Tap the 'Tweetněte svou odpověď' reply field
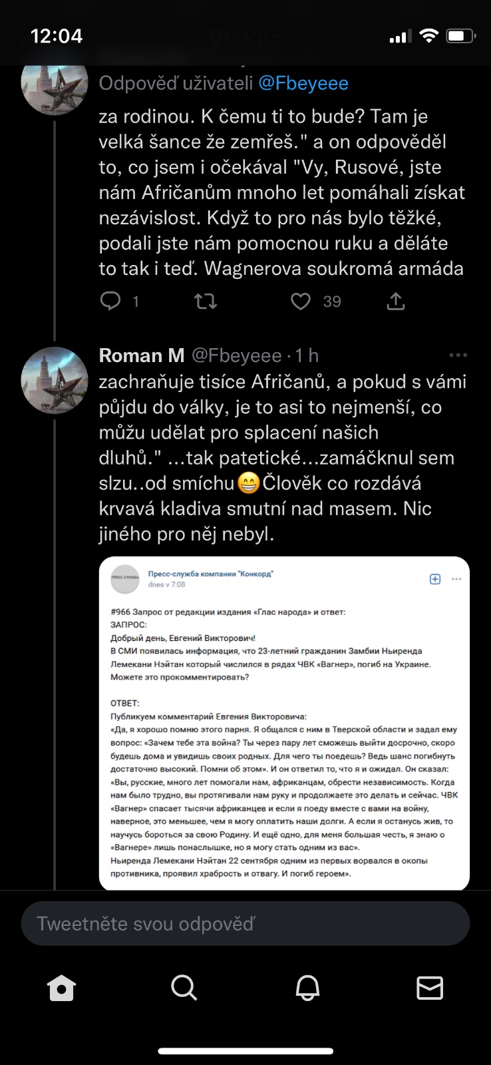The width and height of the screenshot is (491, 1065). click(x=245, y=924)
